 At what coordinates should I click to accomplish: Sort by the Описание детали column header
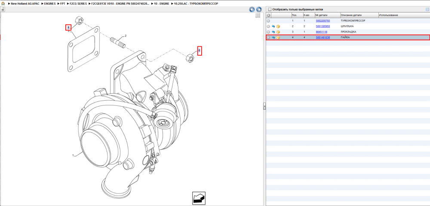click(359, 15)
